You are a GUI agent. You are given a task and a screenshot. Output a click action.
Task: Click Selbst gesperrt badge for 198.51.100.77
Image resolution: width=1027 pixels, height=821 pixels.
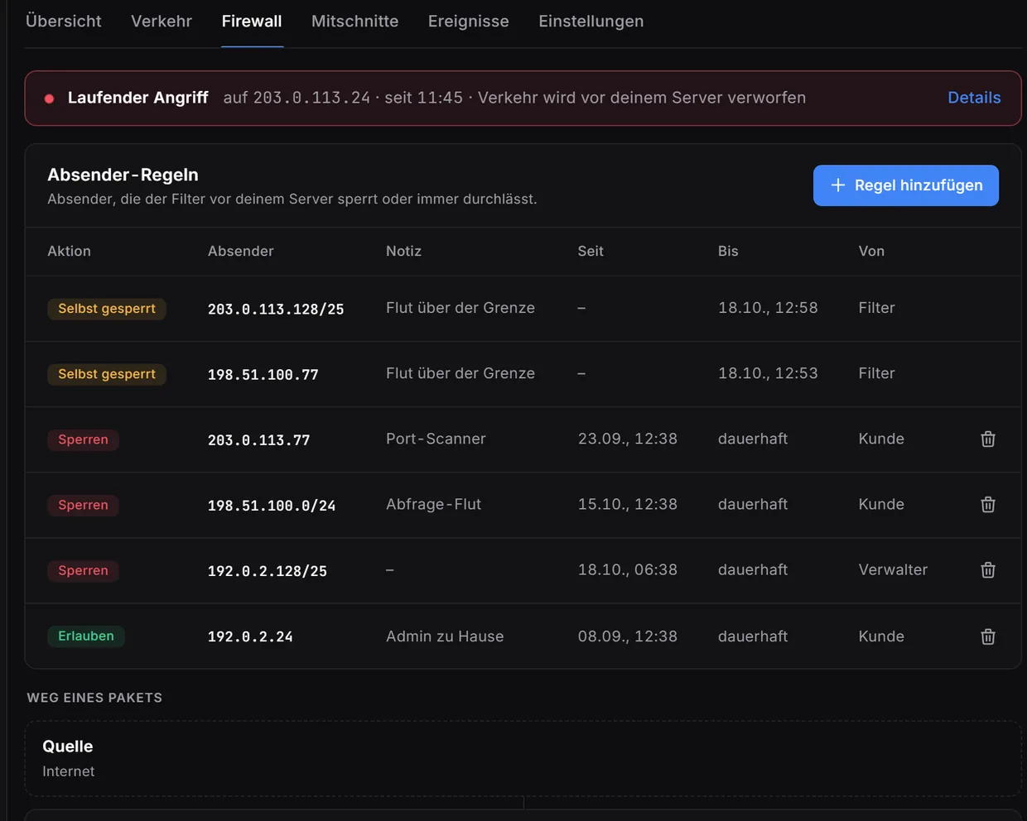107,374
